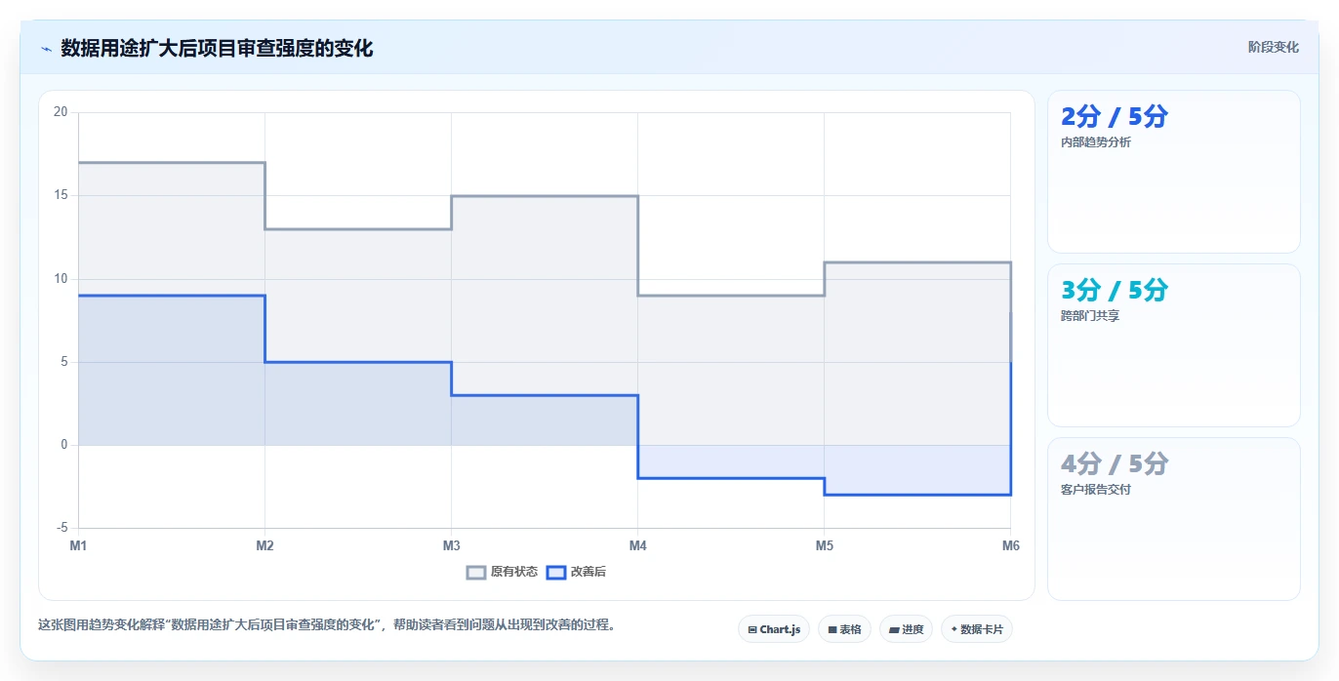Click the 数据卡片 tag icon
The height and width of the screenshot is (681, 1339).
click(x=954, y=630)
